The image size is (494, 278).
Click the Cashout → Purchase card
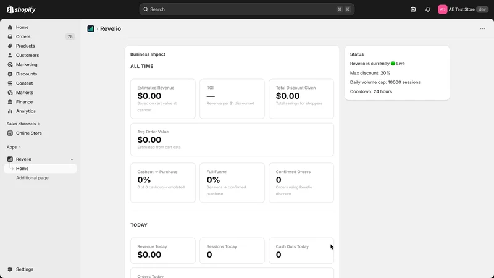(163, 182)
